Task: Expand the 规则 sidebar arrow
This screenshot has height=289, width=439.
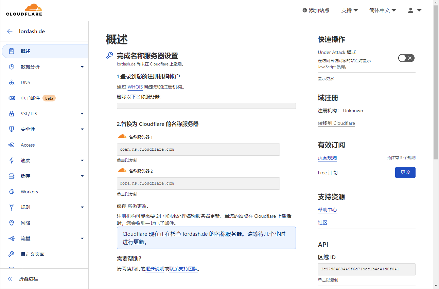Action: (x=82, y=207)
